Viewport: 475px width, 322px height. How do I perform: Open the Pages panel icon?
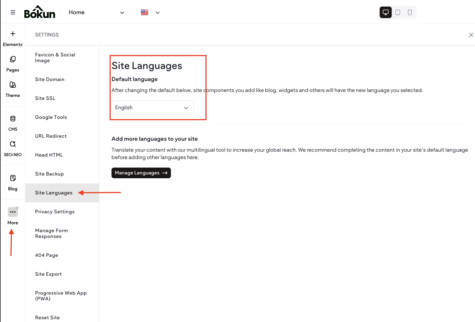(x=13, y=59)
